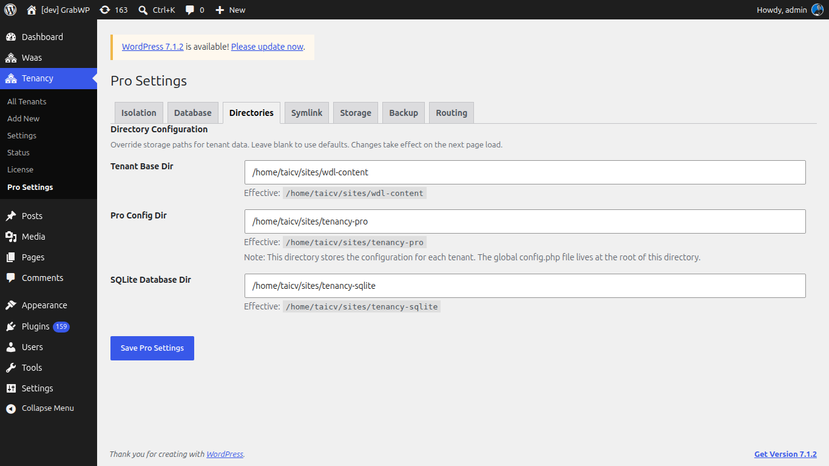Open Add New tenant submenu item
Screen dimensions: 829x466
coord(24,118)
